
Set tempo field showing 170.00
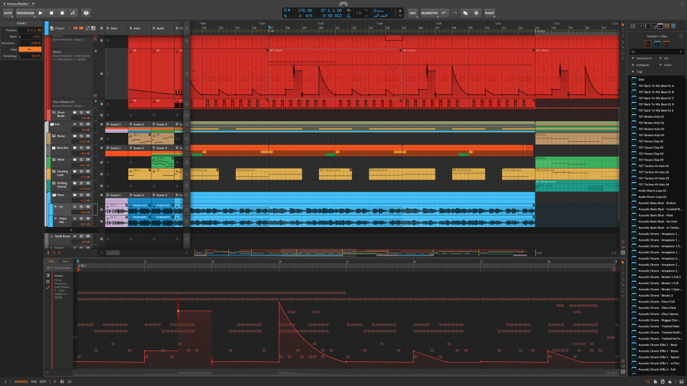point(305,10)
